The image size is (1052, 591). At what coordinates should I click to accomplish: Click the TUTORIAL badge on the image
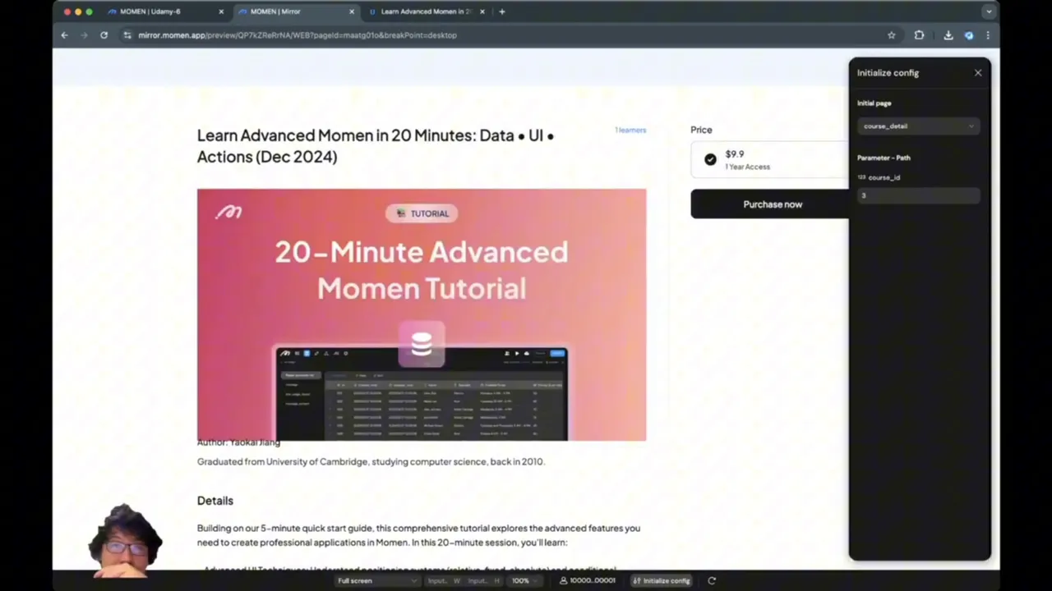tap(422, 213)
